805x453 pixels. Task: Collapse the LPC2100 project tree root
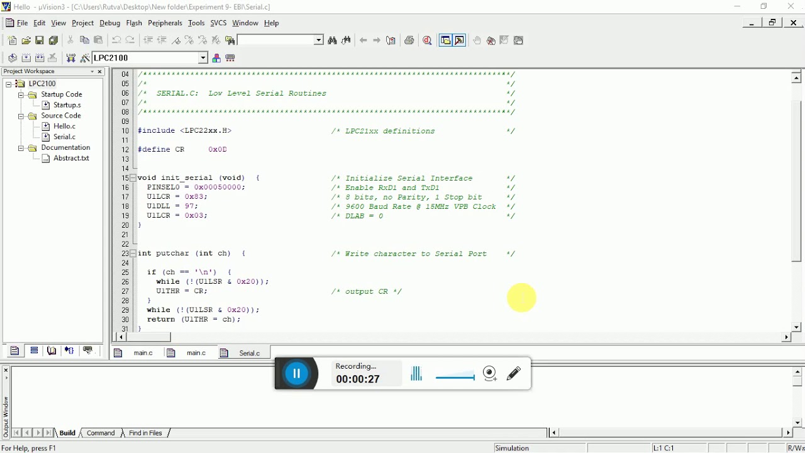9,84
